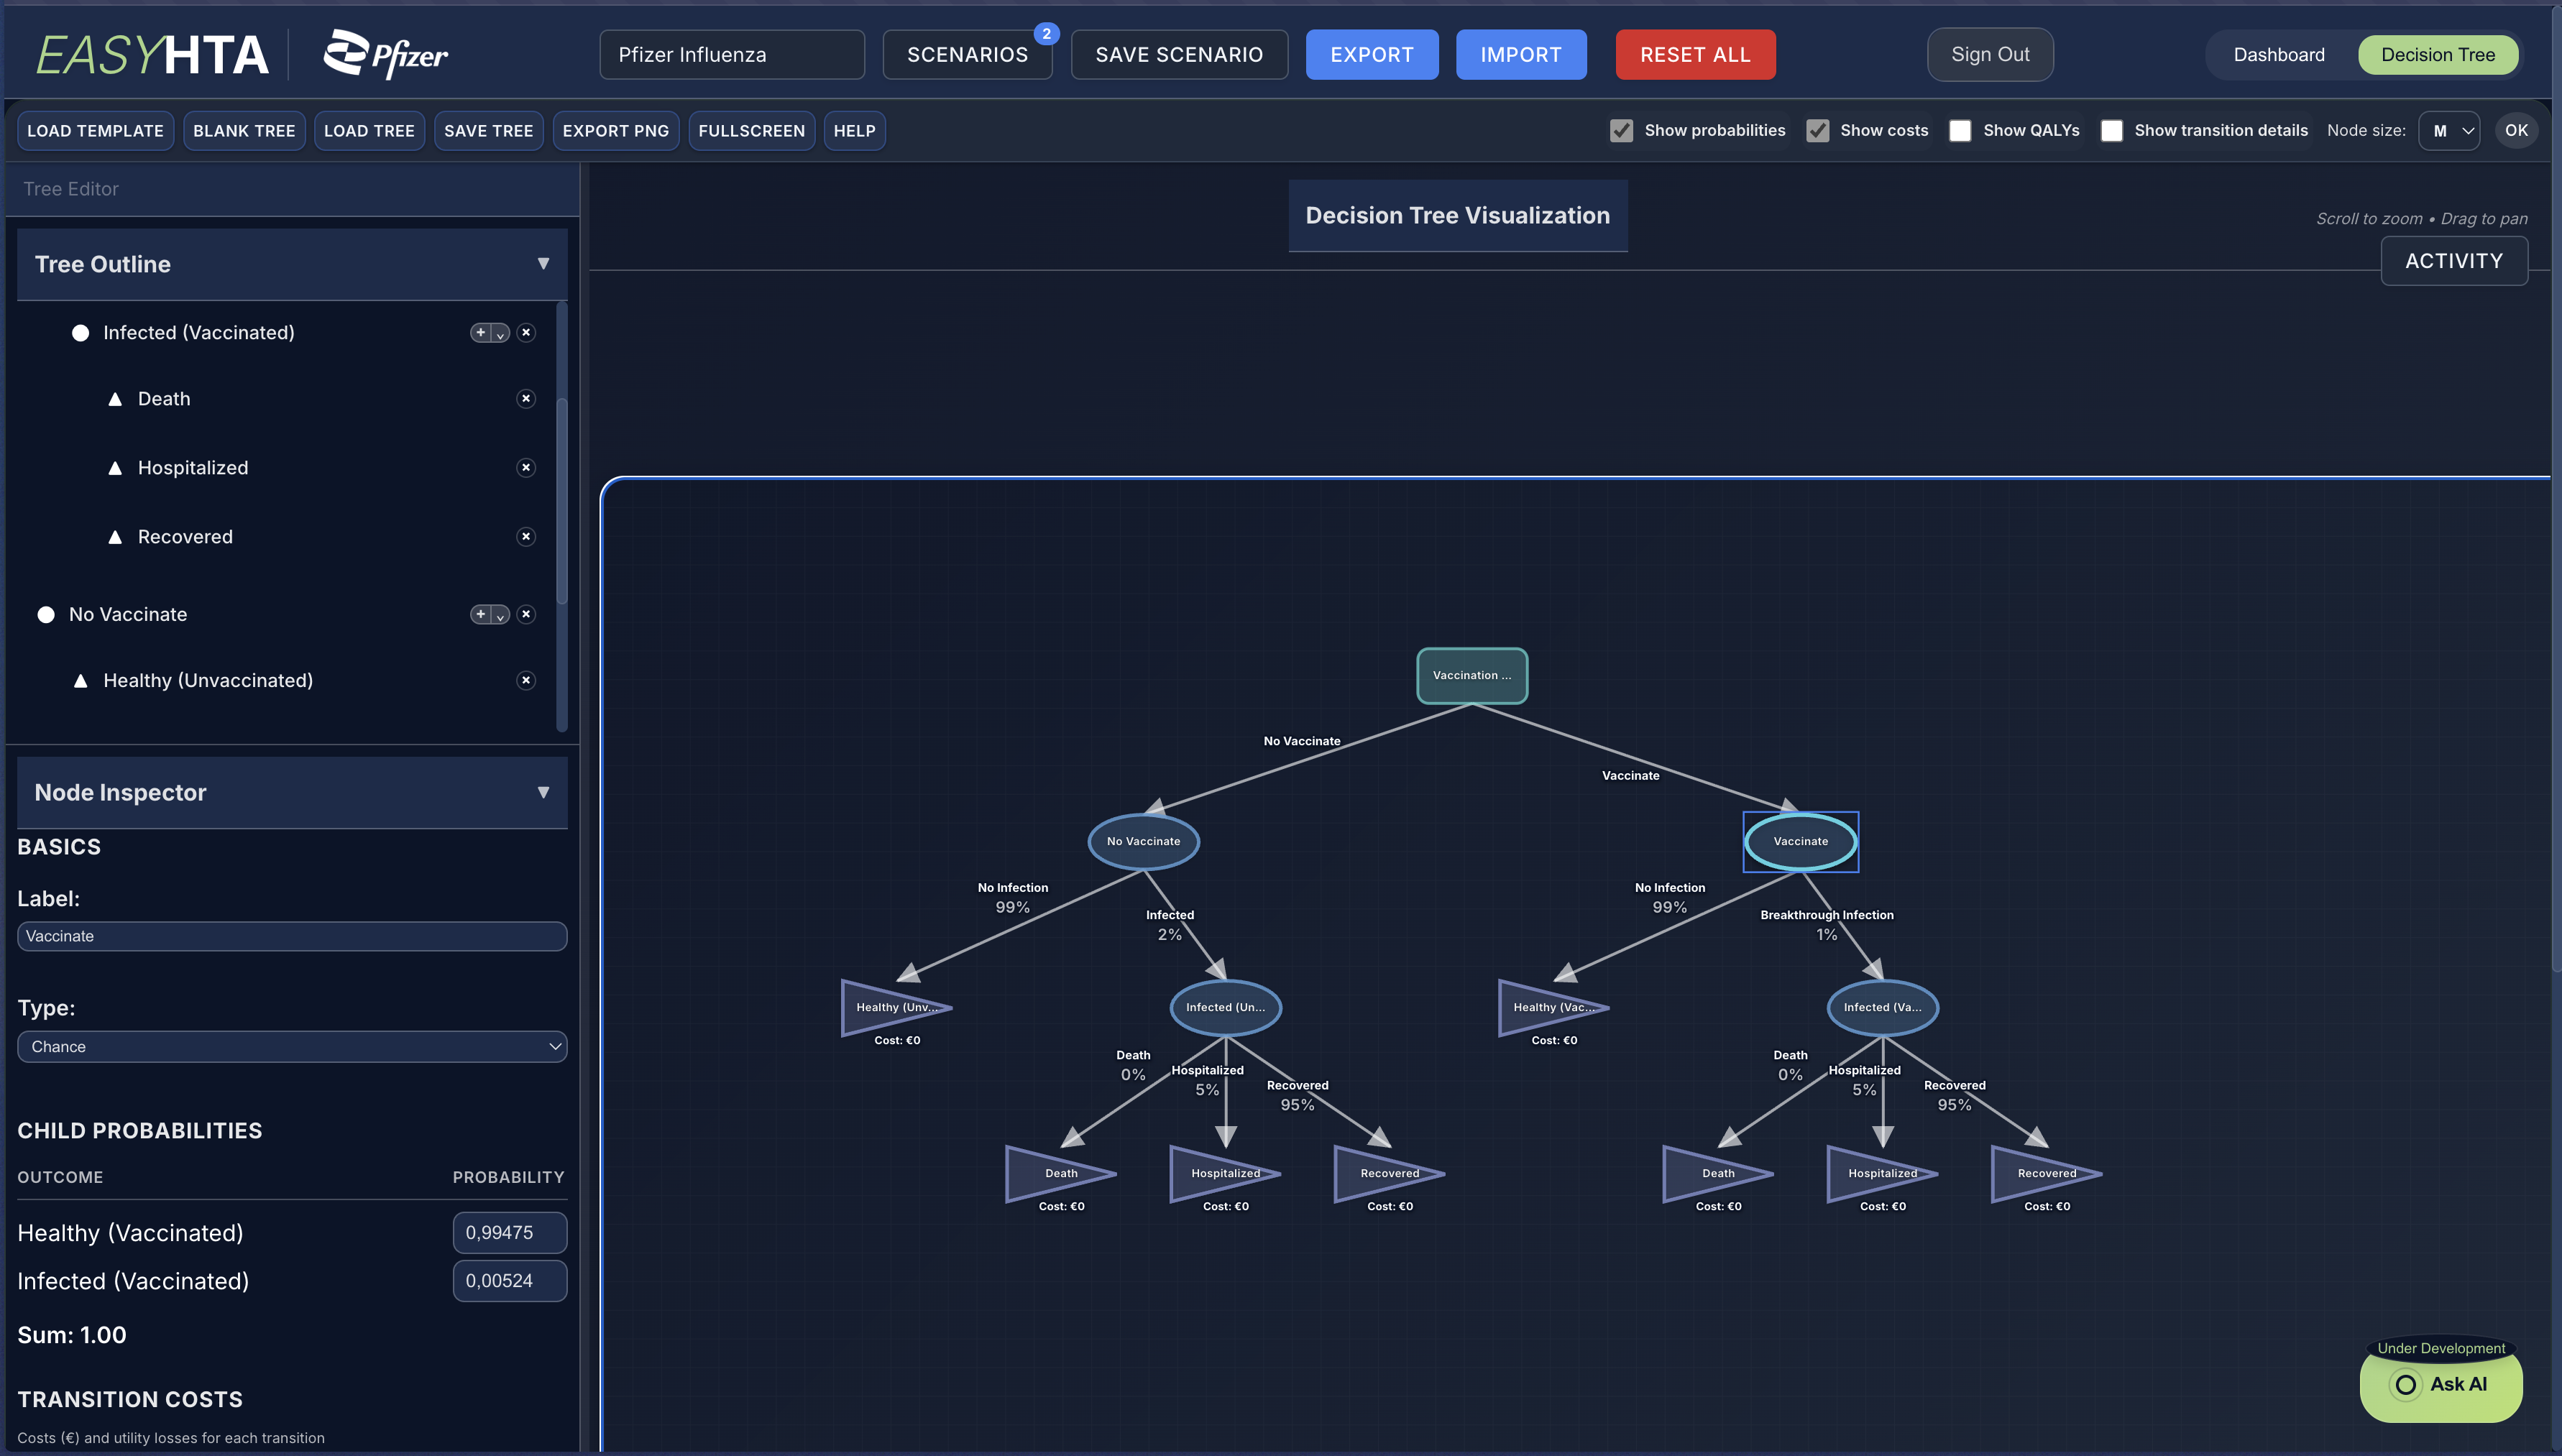Click the blue EXPORT button
The height and width of the screenshot is (1456, 2562).
coord(1372,54)
